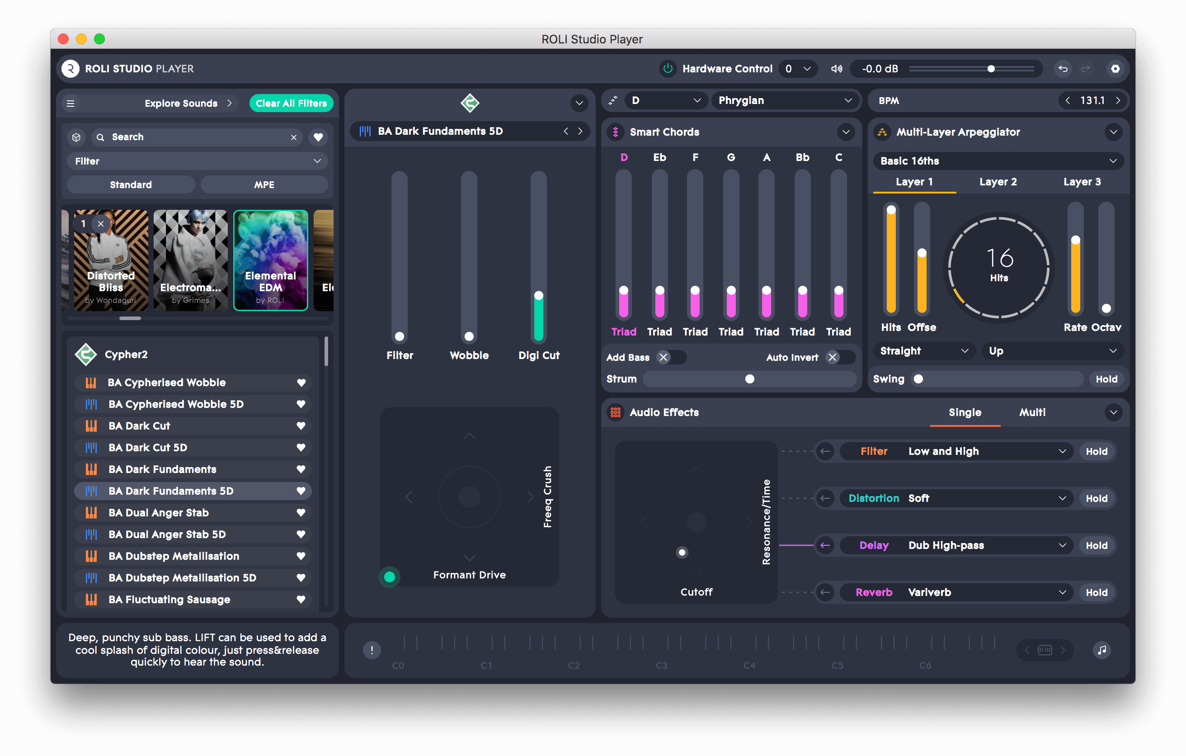
Task: Click the Strum slider handle
Action: click(749, 379)
